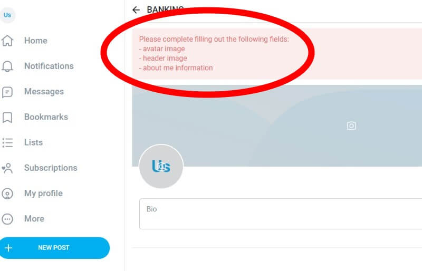Viewport: 422px width, 271px height.
Task: Click the Messages speech bubble icon
Action: (7, 92)
